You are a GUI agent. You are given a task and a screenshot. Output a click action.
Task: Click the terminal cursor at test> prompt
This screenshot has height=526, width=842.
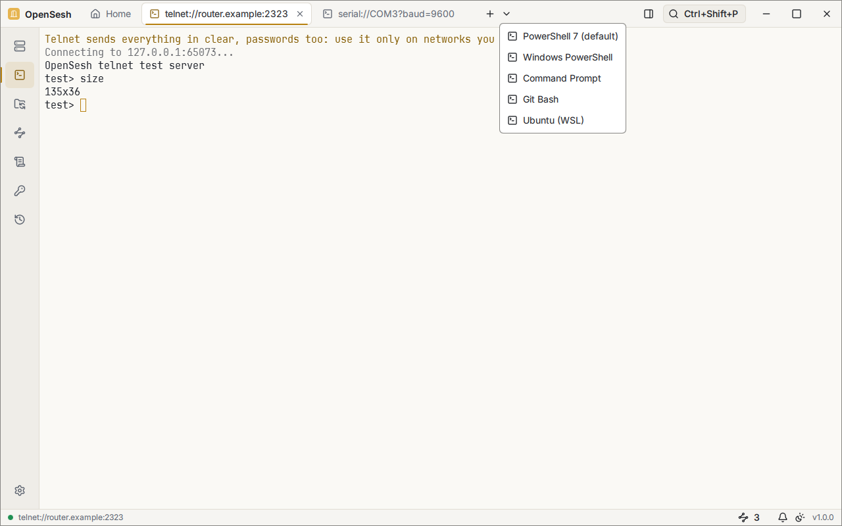tap(84, 105)
